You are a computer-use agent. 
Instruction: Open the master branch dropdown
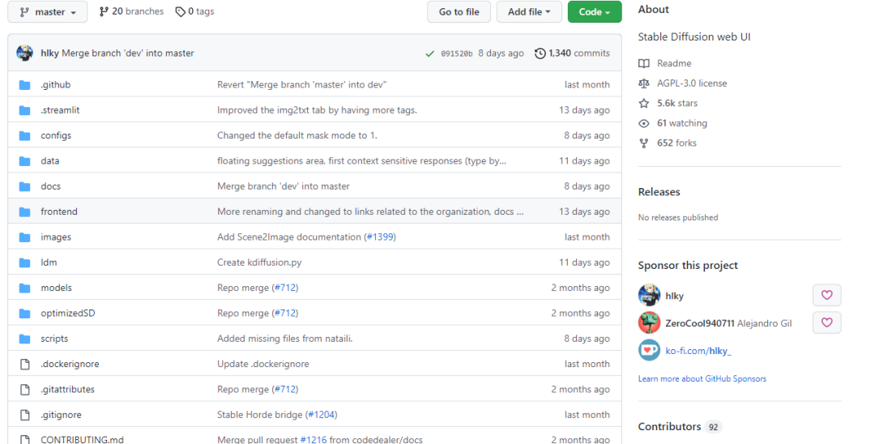coord(48,11)
